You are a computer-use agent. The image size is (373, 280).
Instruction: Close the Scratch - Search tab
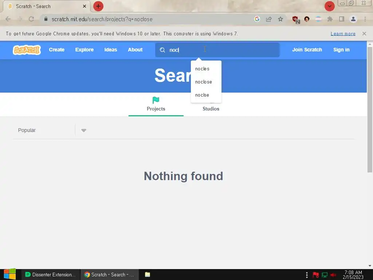coord(84,6)
